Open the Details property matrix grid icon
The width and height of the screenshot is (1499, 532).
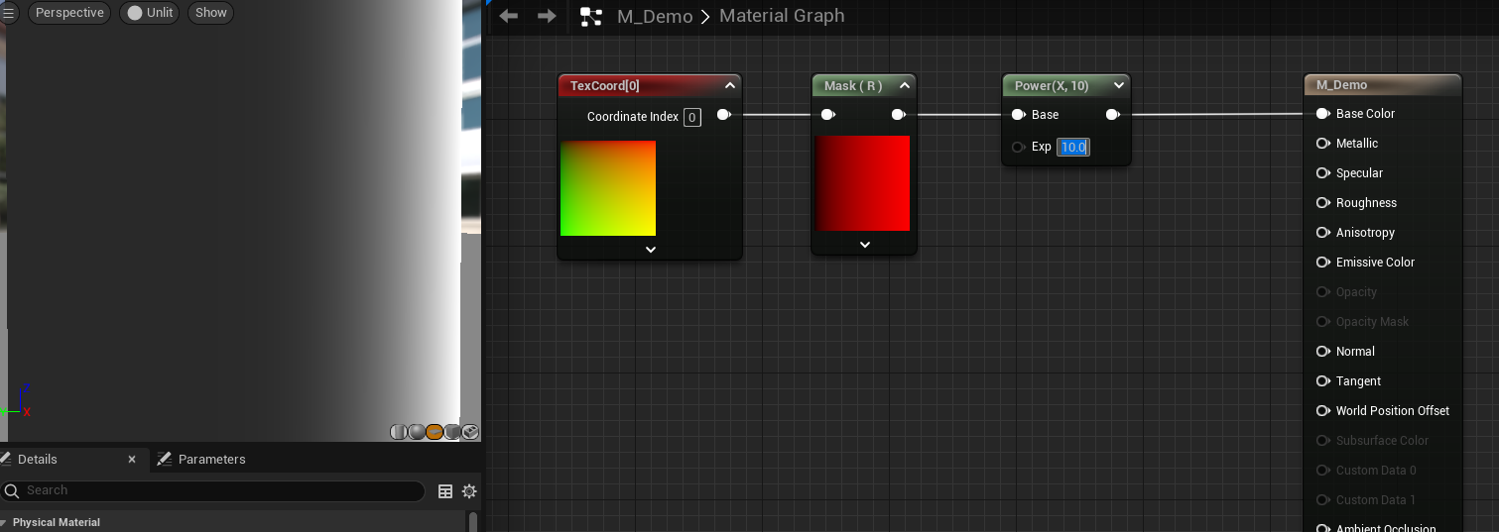point(445,491)
